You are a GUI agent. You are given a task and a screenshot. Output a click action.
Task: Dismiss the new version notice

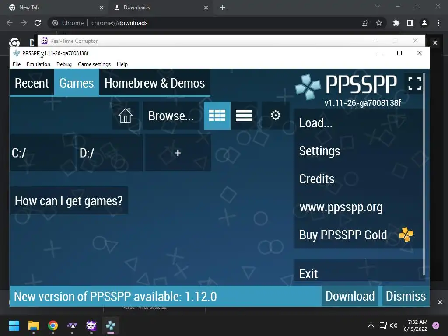406,296
